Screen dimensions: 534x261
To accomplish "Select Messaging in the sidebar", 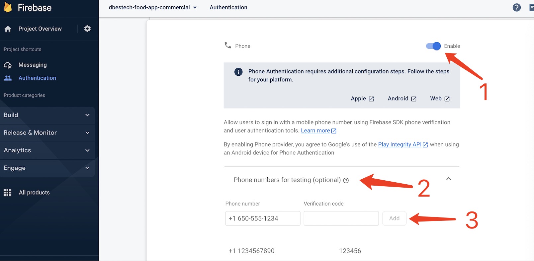I will tap(33, 65).
